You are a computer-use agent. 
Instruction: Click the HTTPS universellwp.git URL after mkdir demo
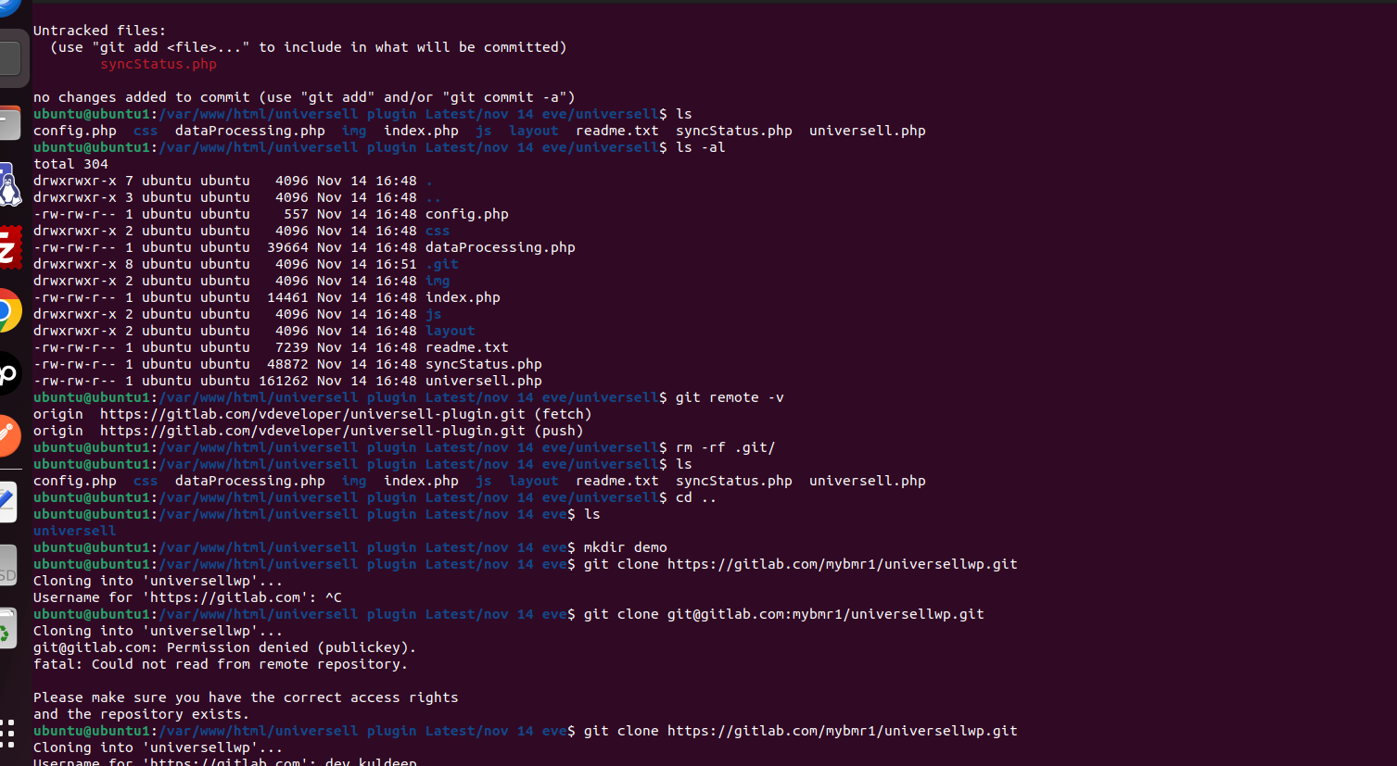(x=842, y=564)
